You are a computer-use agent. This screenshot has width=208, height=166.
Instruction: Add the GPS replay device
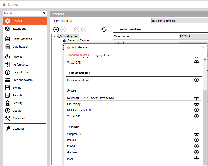coord(197,104)
